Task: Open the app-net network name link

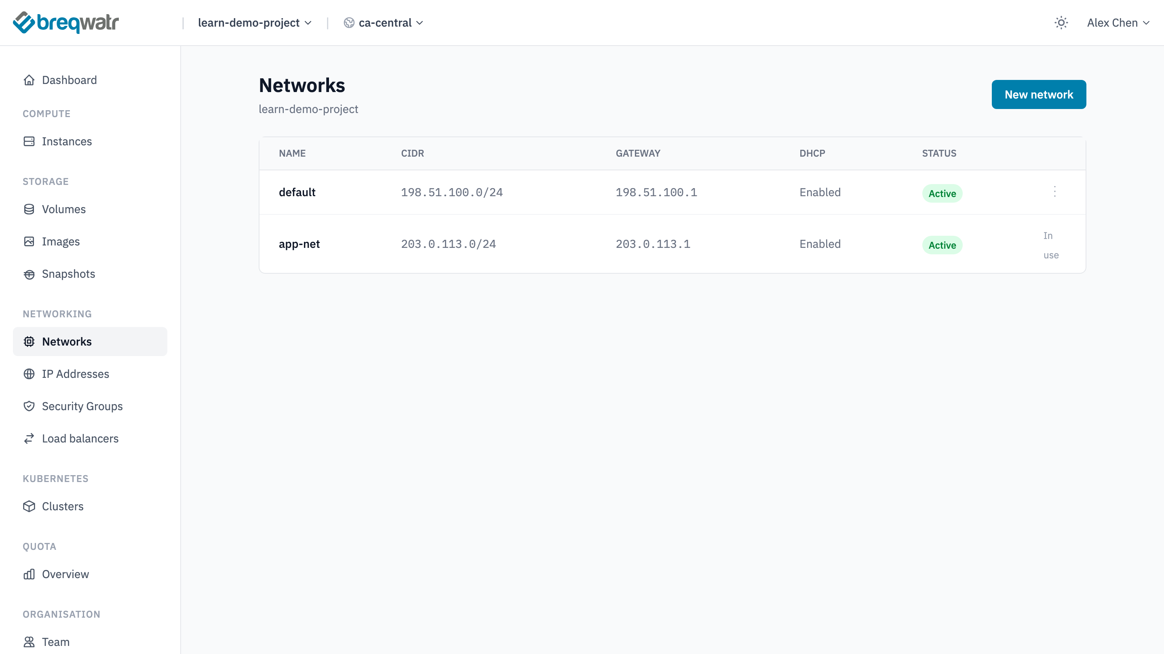Action: point(299,244)
